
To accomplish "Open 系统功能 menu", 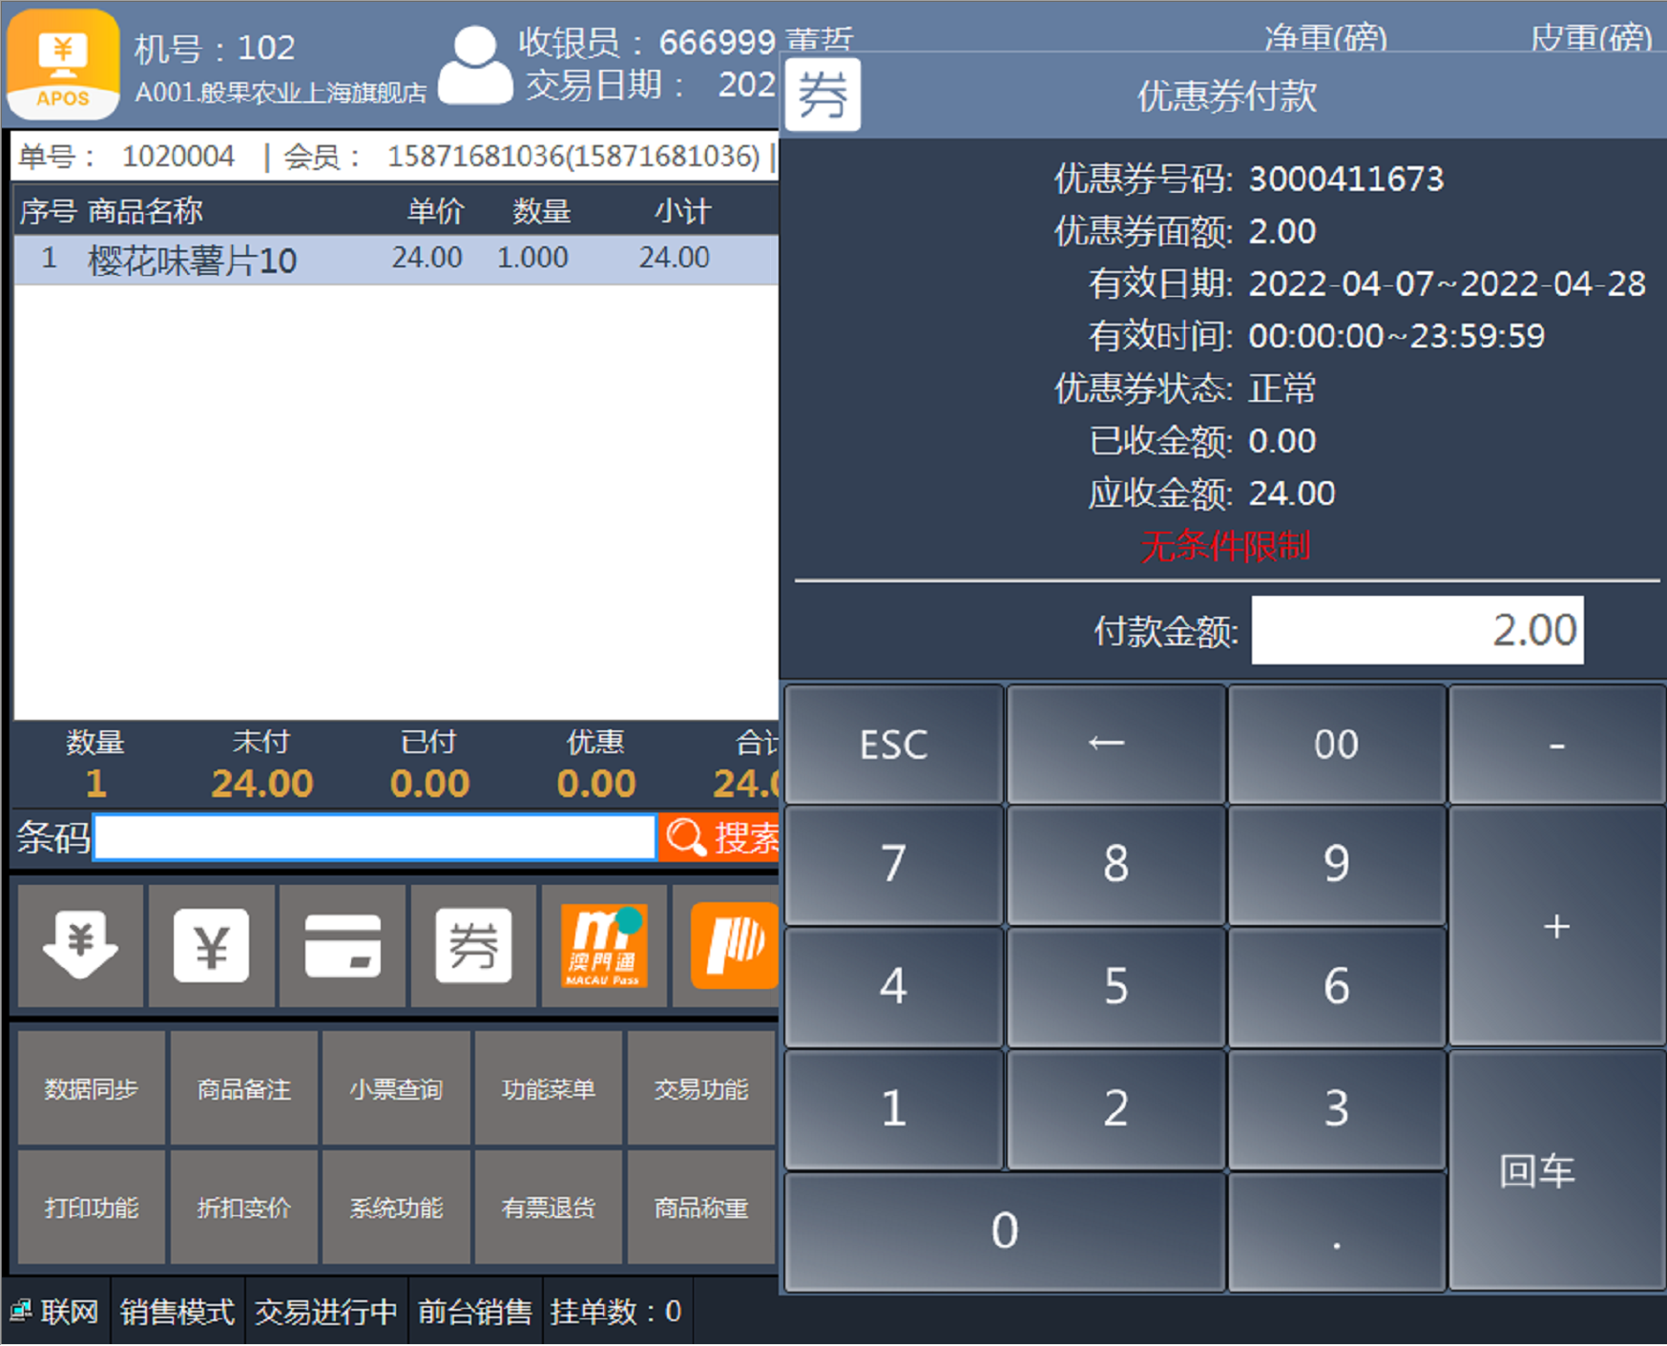I will [x=396, y=1208].
